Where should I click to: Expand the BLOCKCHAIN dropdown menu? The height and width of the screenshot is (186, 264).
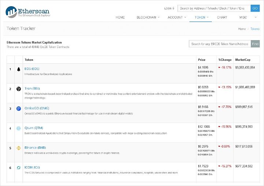(x=148, y=17)
